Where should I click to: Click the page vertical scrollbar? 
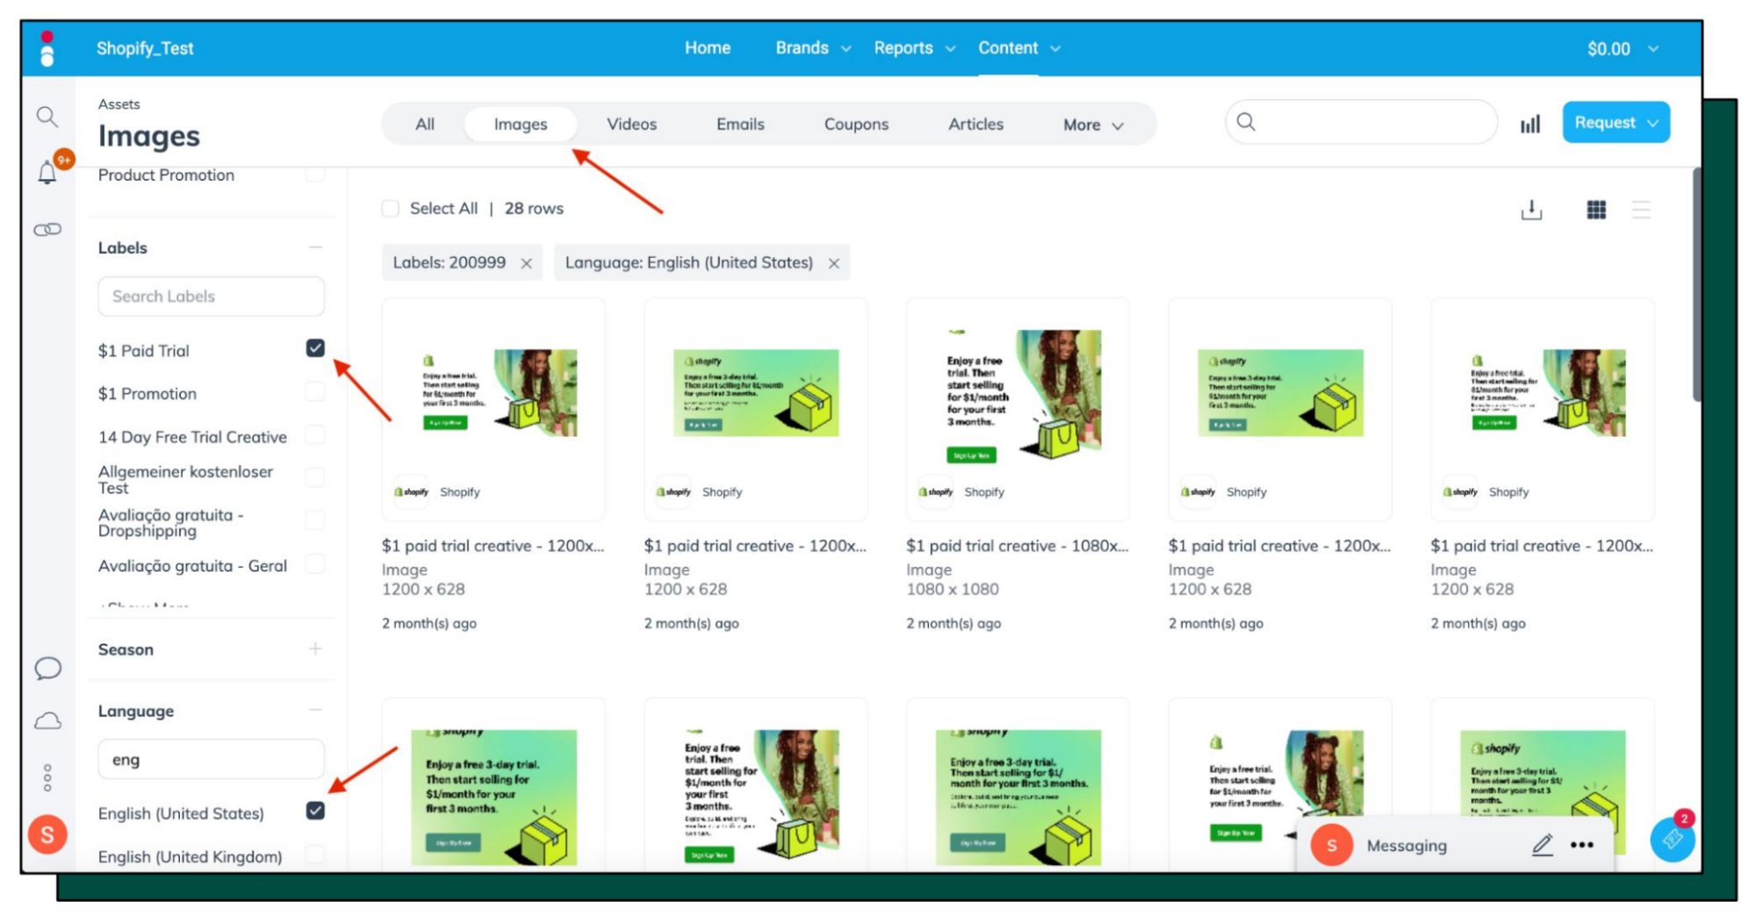pos(1697,285)
